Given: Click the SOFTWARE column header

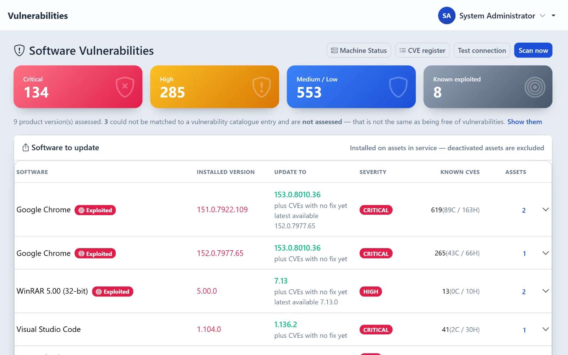Looking at the screenshot, I should point(32,172).
